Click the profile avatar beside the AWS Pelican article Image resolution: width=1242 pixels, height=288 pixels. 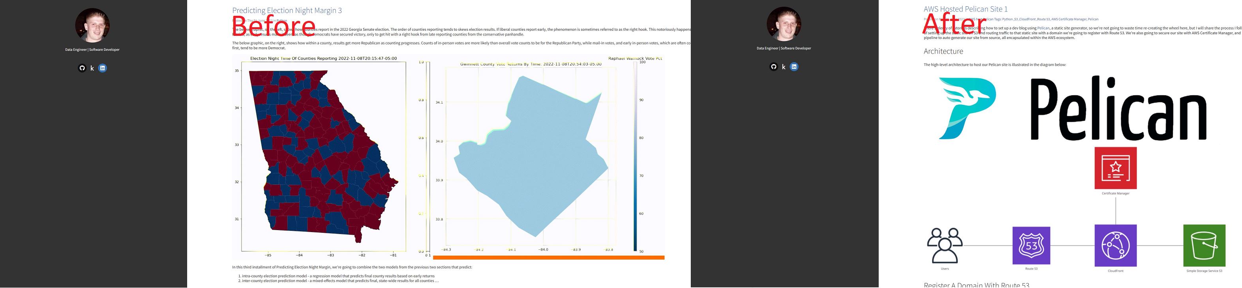pyautogui.click(x=784, y=24)
